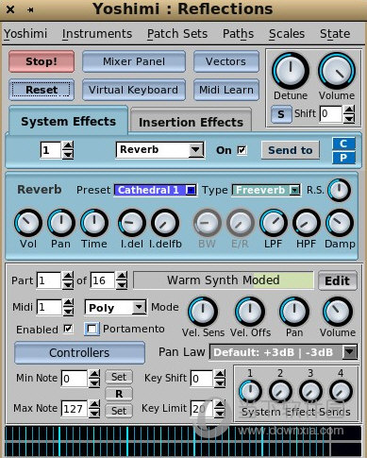
Task: Click the Warm Synth Moded instrument name
Action: click(x=224, y=280)
